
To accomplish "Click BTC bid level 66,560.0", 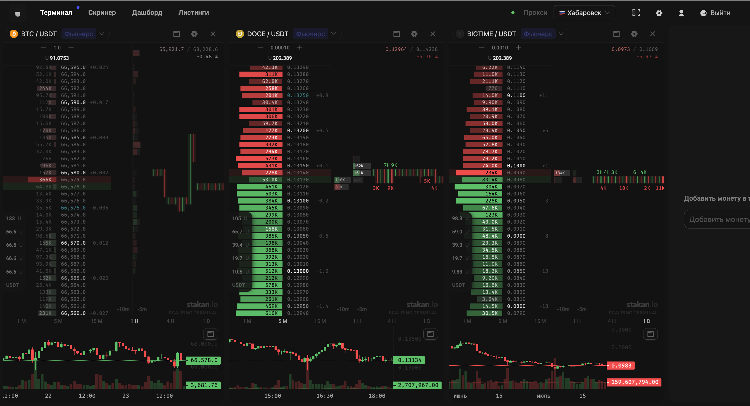I will click(x=57, y=313).
